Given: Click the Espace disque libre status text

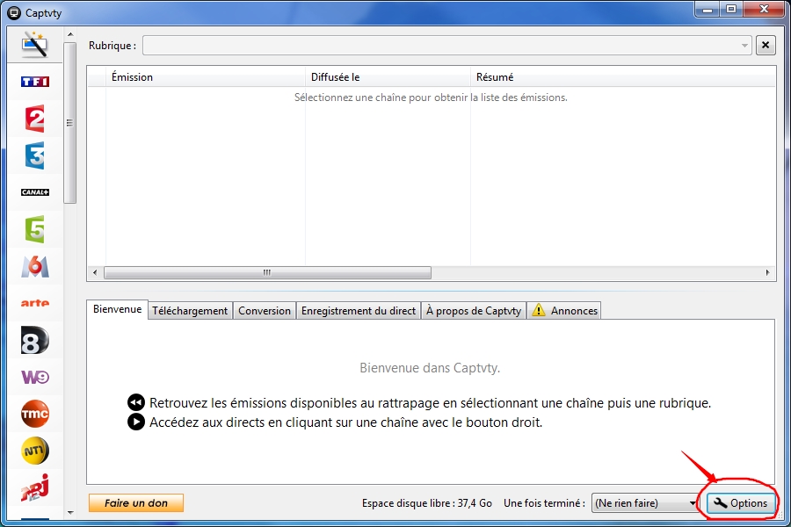Looking at the screenshot, I should tap(427, 503).
